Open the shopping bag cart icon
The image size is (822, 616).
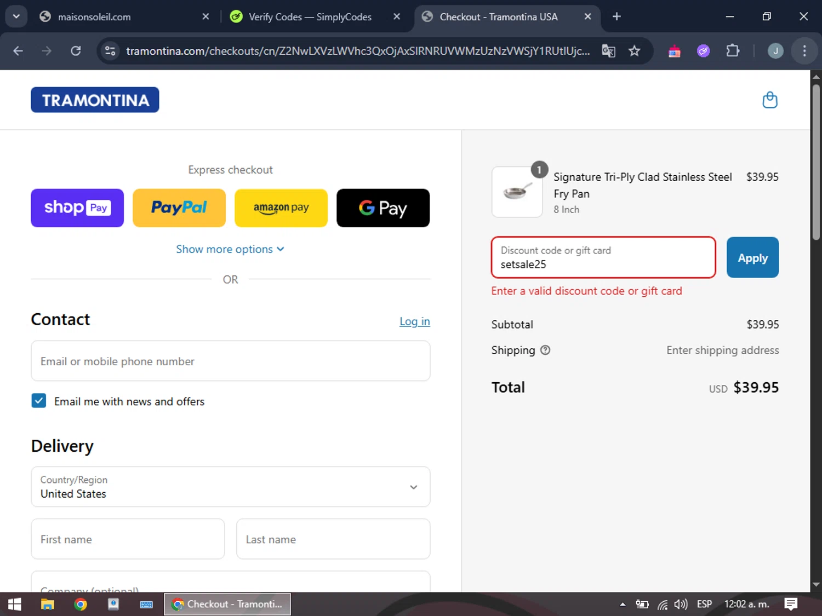(x=770, y=100)
